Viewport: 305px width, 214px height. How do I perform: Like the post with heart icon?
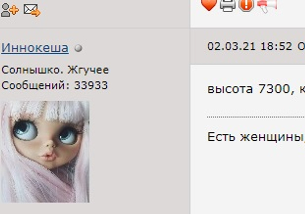click(209, 5)
